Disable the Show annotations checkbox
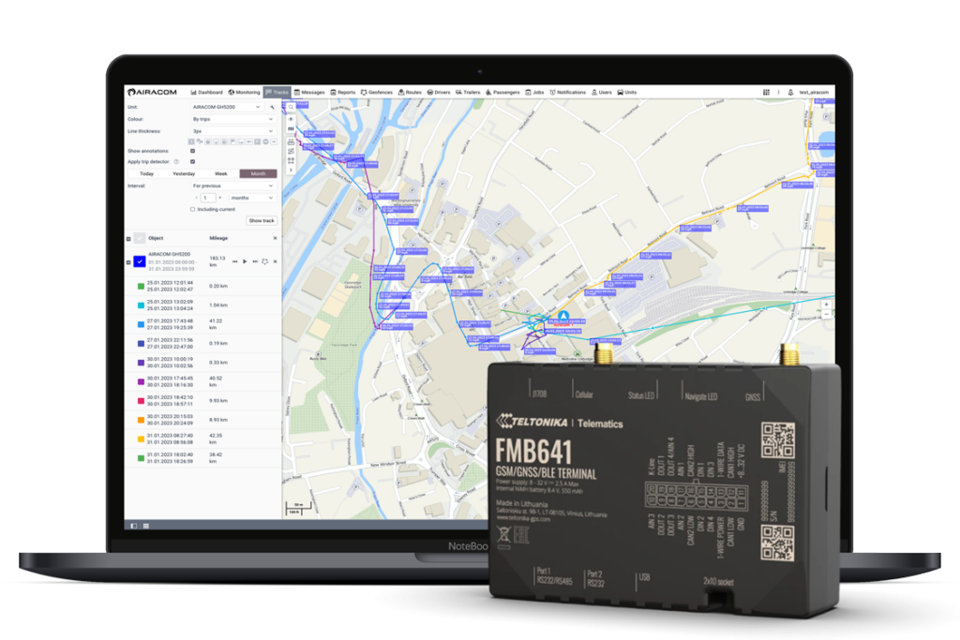Viewport: 960px width, 640px height. (192, 151)
